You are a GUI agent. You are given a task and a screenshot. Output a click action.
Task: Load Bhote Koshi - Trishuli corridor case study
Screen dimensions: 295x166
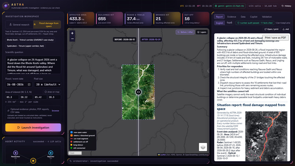[x=30, y=40]
